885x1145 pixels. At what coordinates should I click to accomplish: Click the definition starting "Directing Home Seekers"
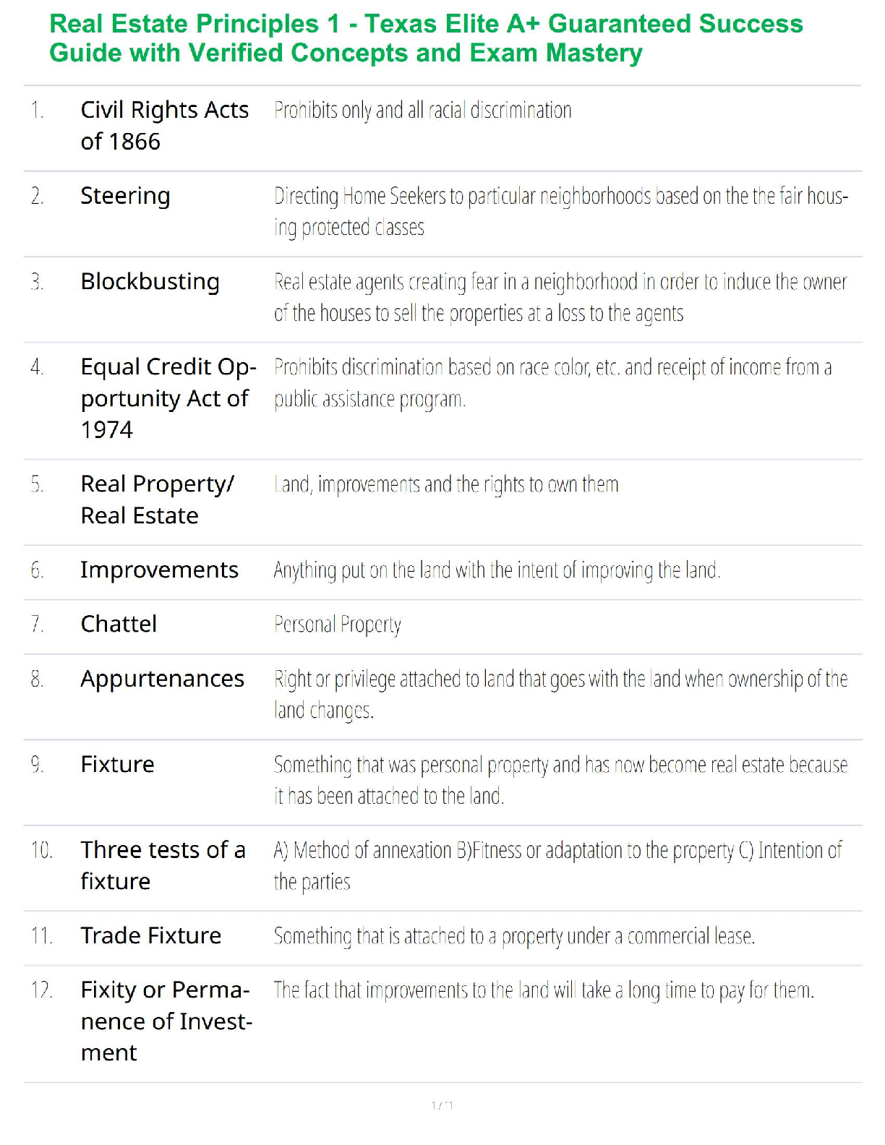[x=560, y=211]
